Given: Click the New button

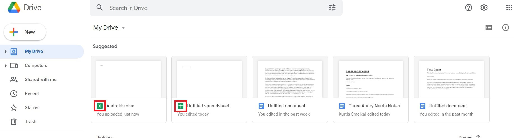Looking at the screenshot, I should [25, 32].
